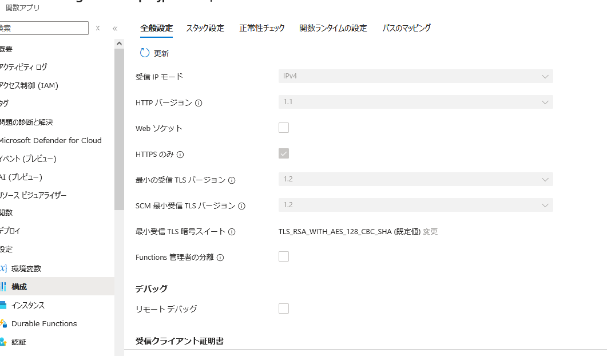Screen dimensions: 607x356
Task: Click the 変更 link for TLS cipher suite
Action: (430, 232)
